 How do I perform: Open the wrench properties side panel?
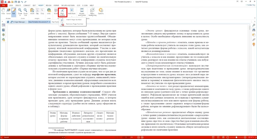254,25
